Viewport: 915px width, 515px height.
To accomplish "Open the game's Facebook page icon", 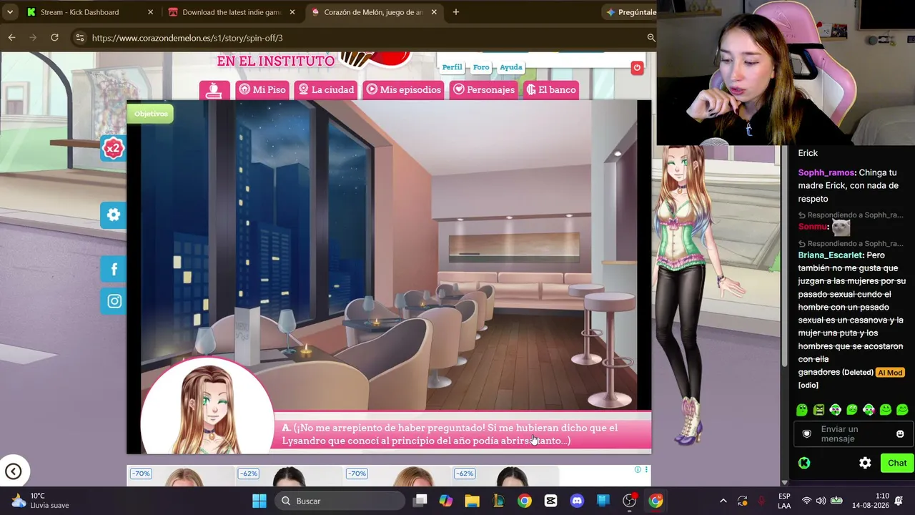I will (114, 269).
